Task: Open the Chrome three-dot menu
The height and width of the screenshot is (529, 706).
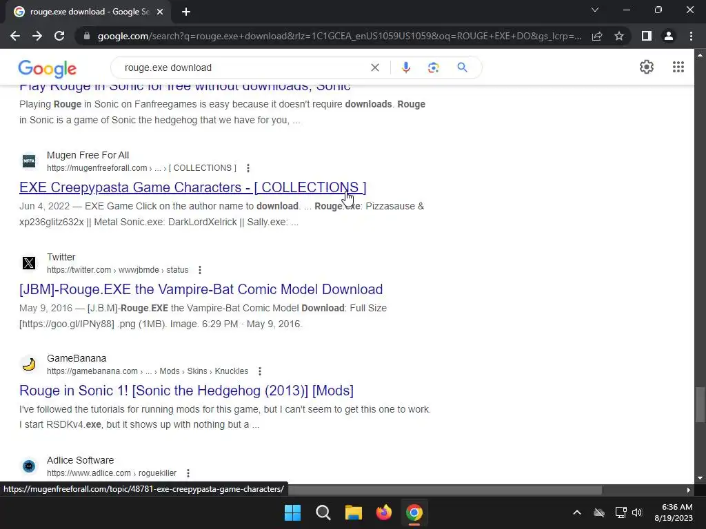Action: tap(691, 36)
